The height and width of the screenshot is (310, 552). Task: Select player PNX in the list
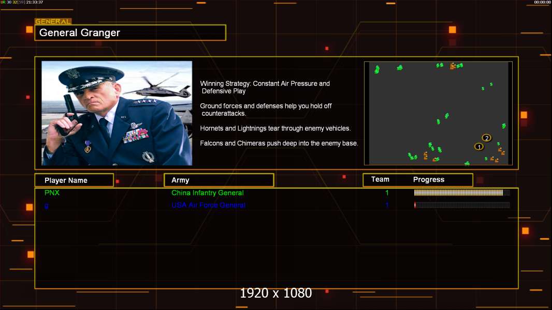[x=52, y=193]
